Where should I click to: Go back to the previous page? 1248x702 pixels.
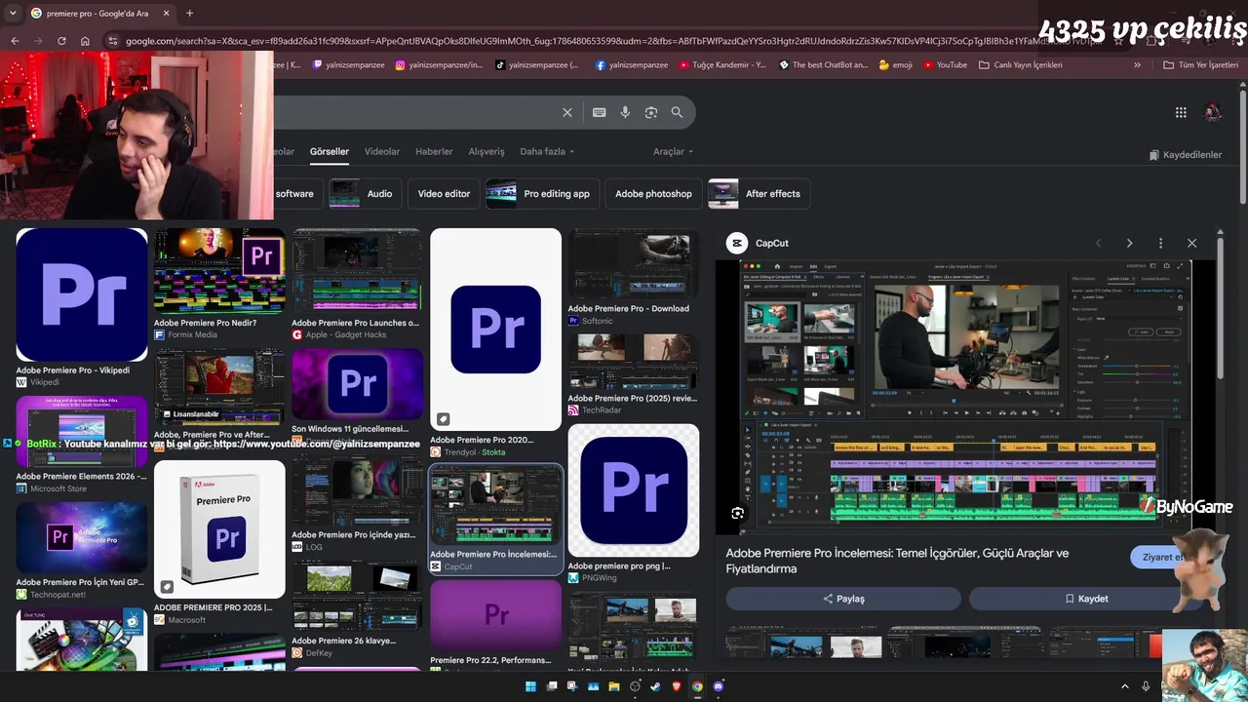pos(15,41)
